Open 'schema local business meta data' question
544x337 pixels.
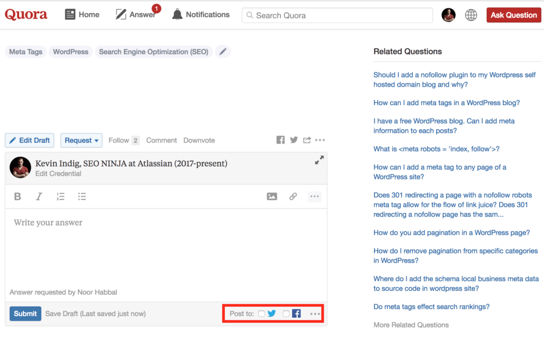coord(456,283)
